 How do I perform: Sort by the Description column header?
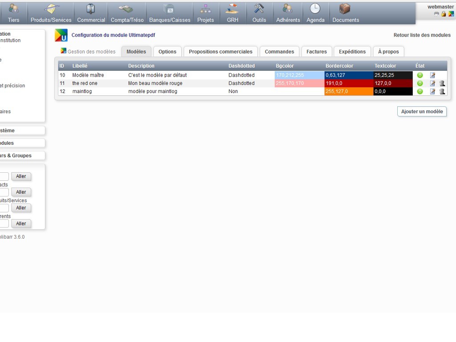(141, 66)
